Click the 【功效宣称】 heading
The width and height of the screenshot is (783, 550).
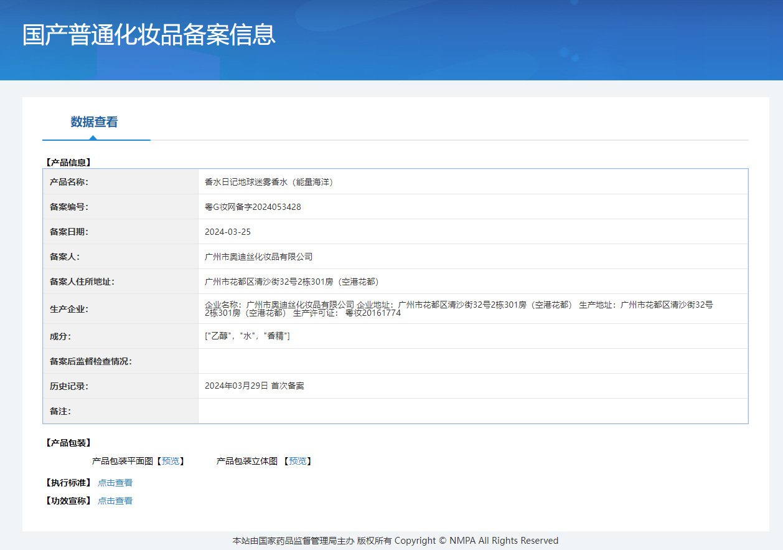pyautogui.click(x=68, y=501)
